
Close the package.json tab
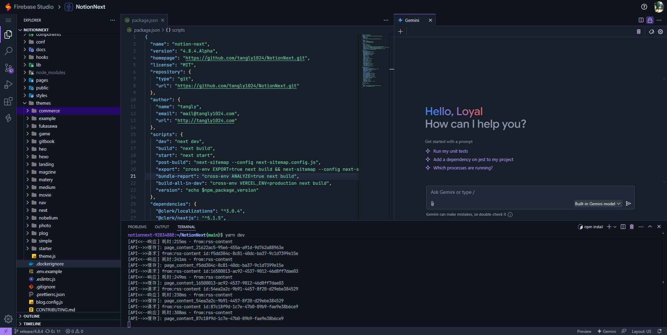coord(163,20)
